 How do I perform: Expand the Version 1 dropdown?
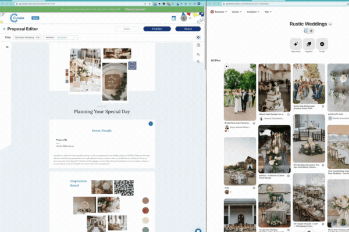60,37
